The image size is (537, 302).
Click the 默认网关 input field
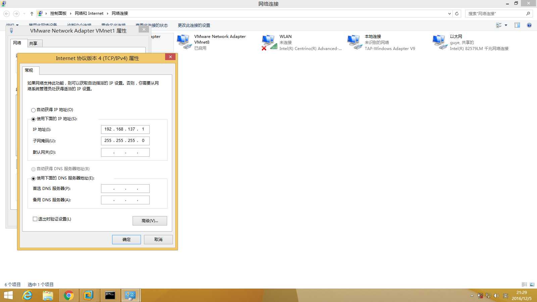(125, 152)
